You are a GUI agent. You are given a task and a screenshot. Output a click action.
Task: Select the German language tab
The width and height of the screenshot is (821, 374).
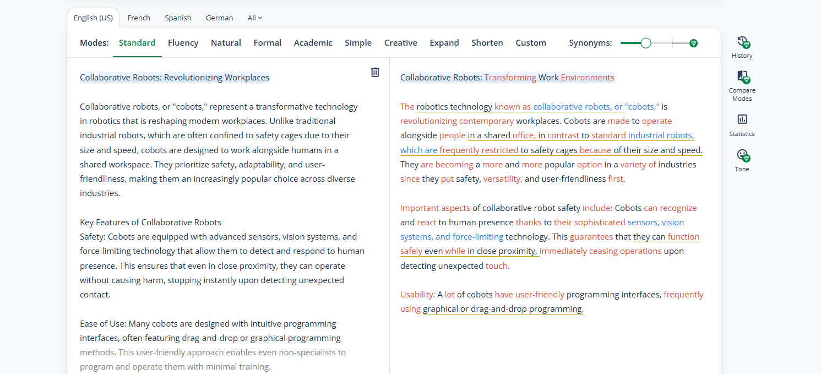219,18
